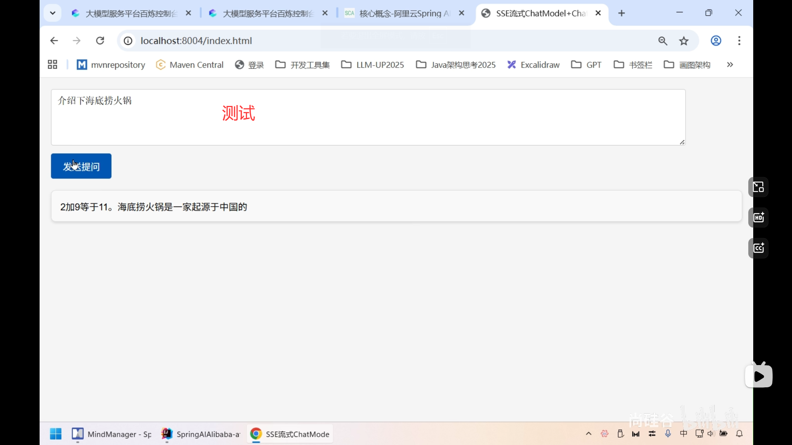Switch input method via the 中 indicator
This screenshot has height=445, width=792.
point(684,433)
